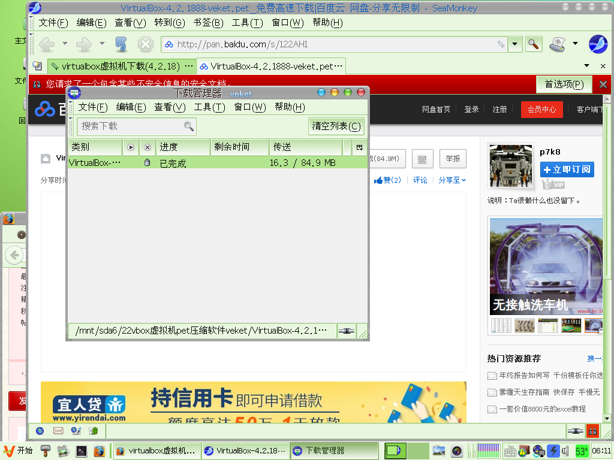Screen dimensions: 614x460
Task: Click 一套价值8800元的excel教程 link
Action: 542,409
